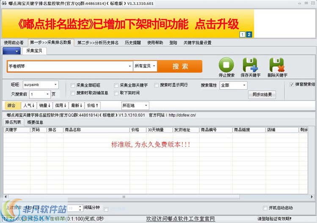Screen dimensions: 317x223
Task: Open the blue application menu button
Action: click(x=11, y=51)
